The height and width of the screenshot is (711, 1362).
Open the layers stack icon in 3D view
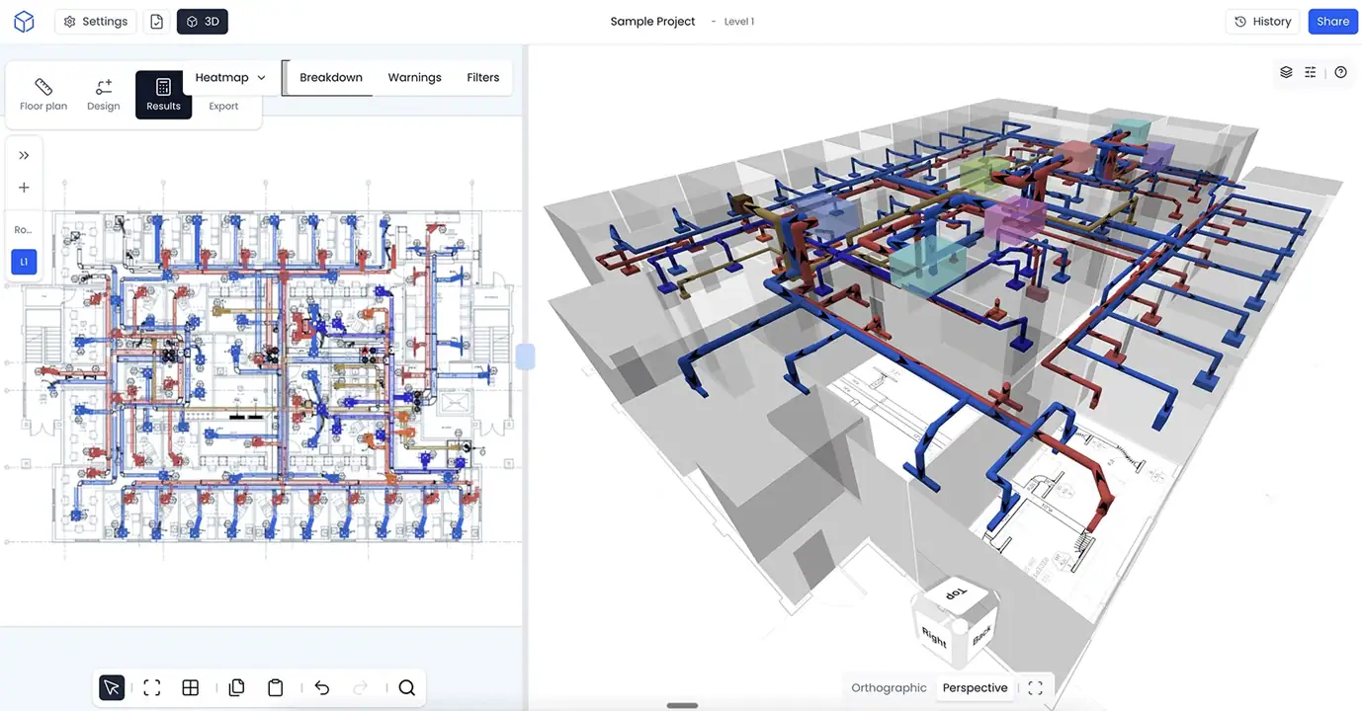[x=1286, y=72]
